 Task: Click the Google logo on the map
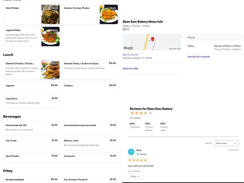(128, 48)
